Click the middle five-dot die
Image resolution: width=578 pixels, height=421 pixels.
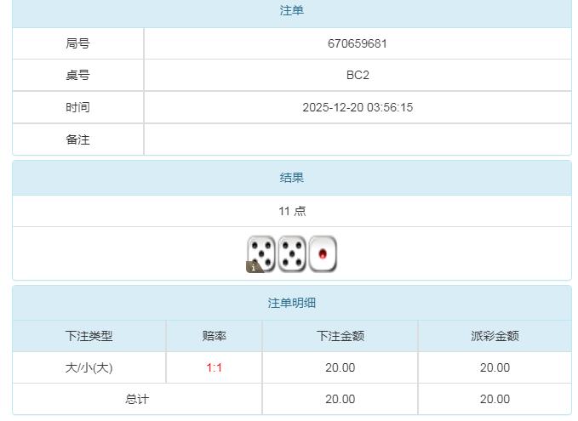pyautogui.click(x=292, y=253)
